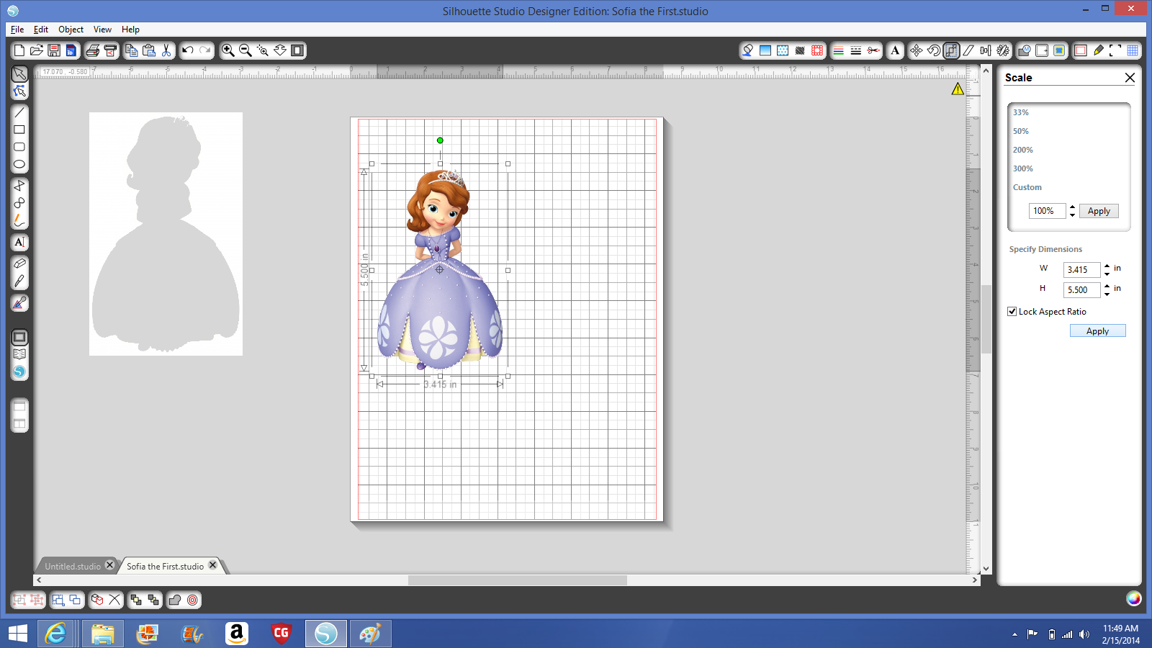Image resolution: width=1152 pixels, height=648 pixels.
Task: Open the Align panel
Action: coord(986,50)
